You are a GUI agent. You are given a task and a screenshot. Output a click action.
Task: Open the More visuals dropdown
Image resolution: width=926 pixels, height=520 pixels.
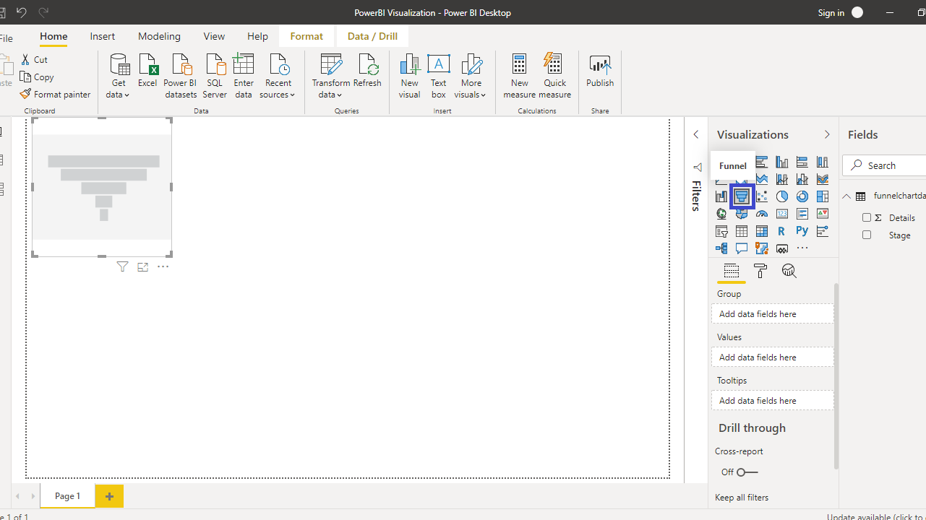click(471, 76)
